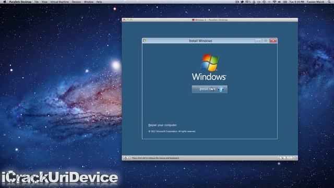Open the View menu
Image resolution: width=334 pixels, height=188 pixels.
(44, 2)
